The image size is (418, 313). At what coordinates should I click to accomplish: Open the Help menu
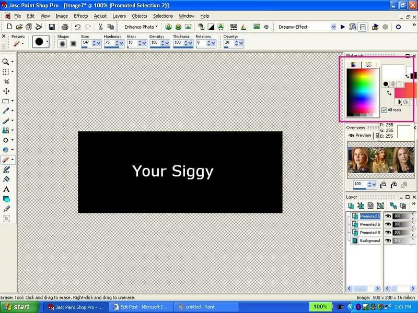pos(205,16)
